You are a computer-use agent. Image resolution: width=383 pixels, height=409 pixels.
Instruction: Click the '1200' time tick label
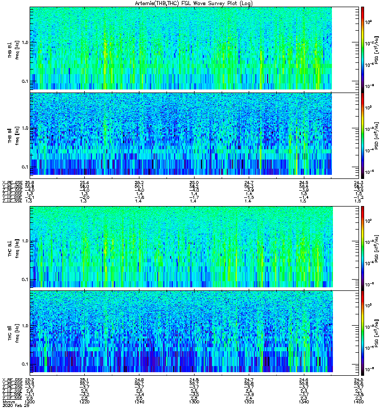(29, 402)
